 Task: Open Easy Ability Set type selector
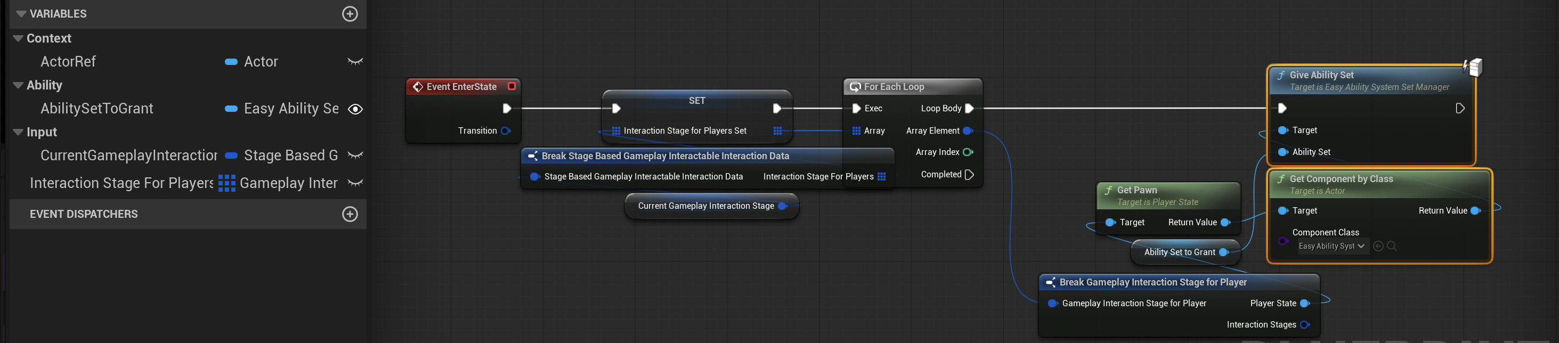pyautogui.click(x=291, y=109)
